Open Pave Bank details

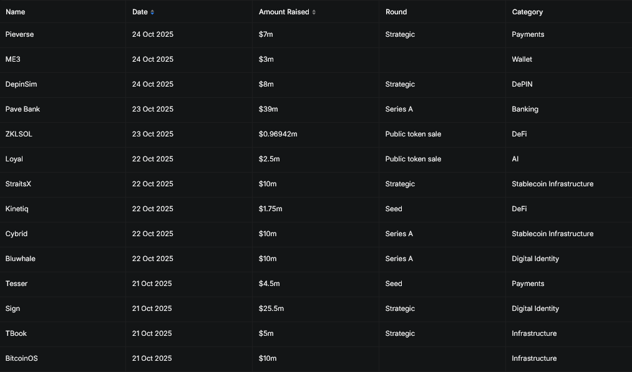click(x=22, y=109)
